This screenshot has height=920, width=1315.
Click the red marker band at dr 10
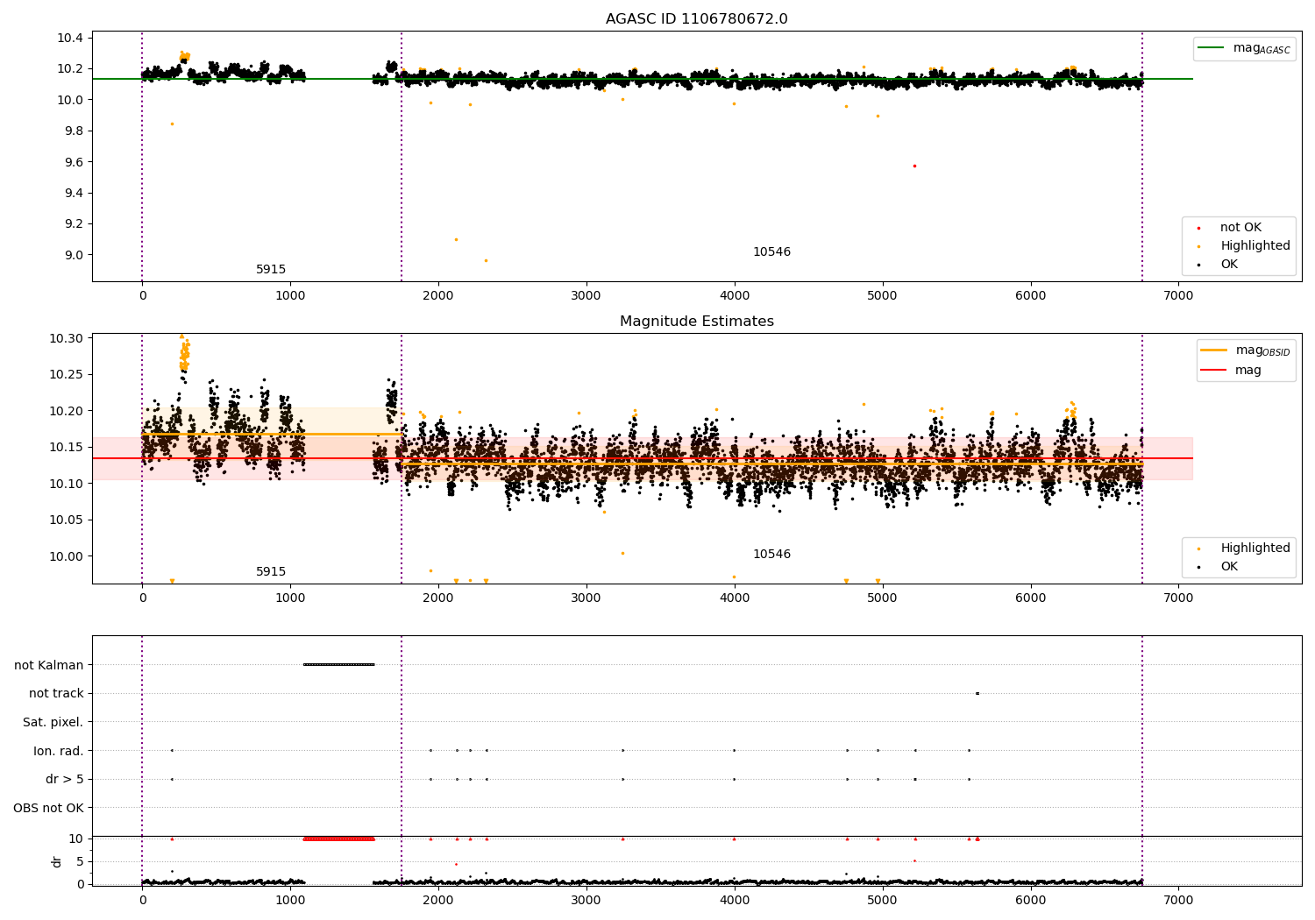pyautogui.click(x=339, y=839)
